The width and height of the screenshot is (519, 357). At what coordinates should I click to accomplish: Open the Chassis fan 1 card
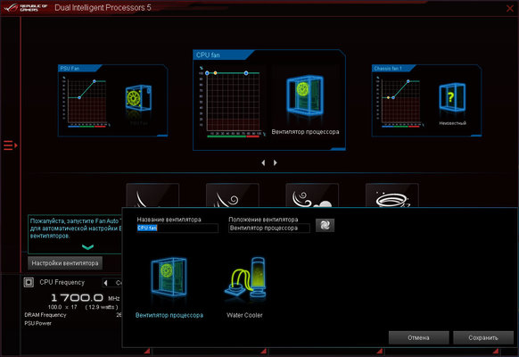click(426, 100)
